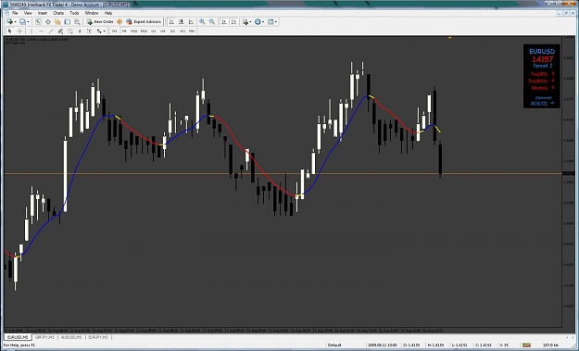Expand the New Chart dropdown arrow
This screenshot has height=351, width=579.
coord(15,22)
